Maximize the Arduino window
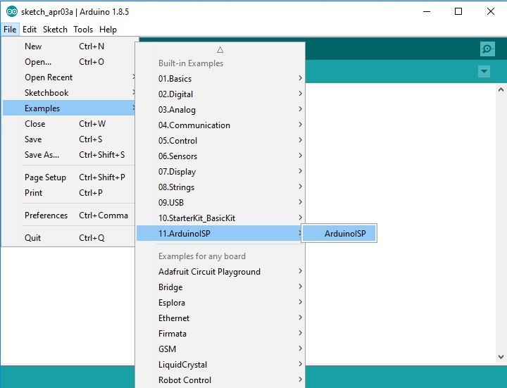507x388 pixels. point(458,12)
